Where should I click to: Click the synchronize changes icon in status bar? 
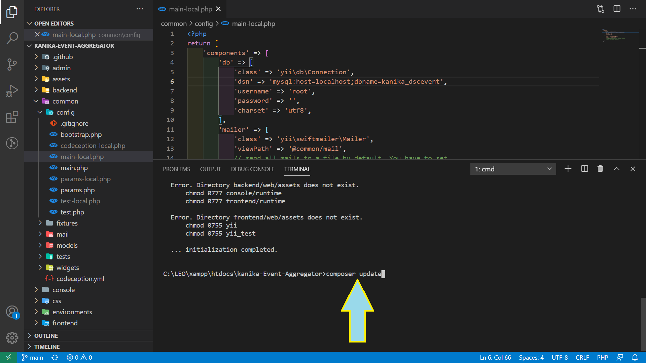(x=55, y=358)
